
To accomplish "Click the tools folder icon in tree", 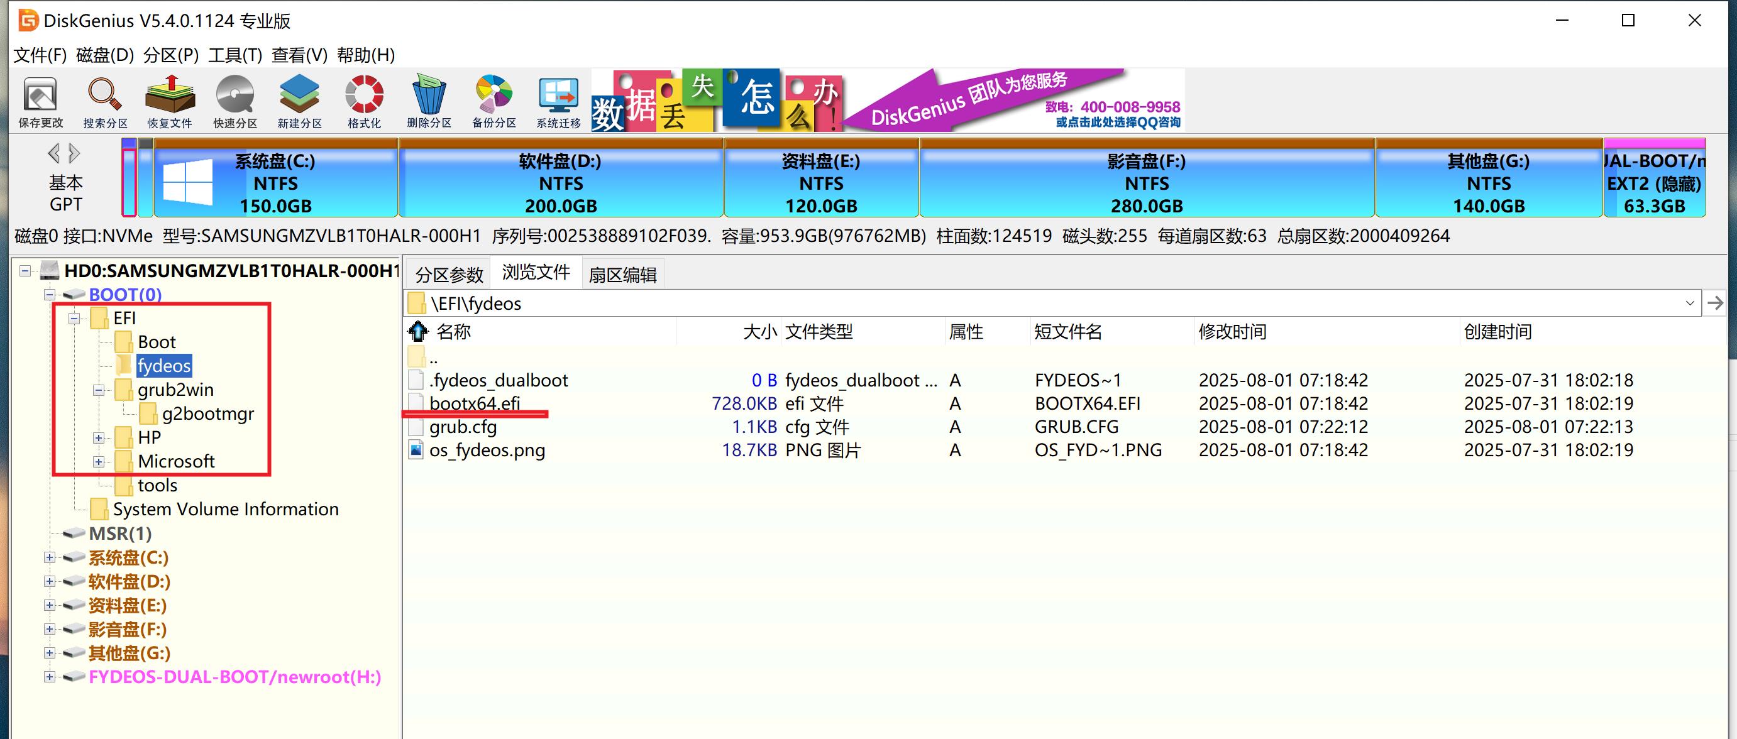I will (123, 486).
